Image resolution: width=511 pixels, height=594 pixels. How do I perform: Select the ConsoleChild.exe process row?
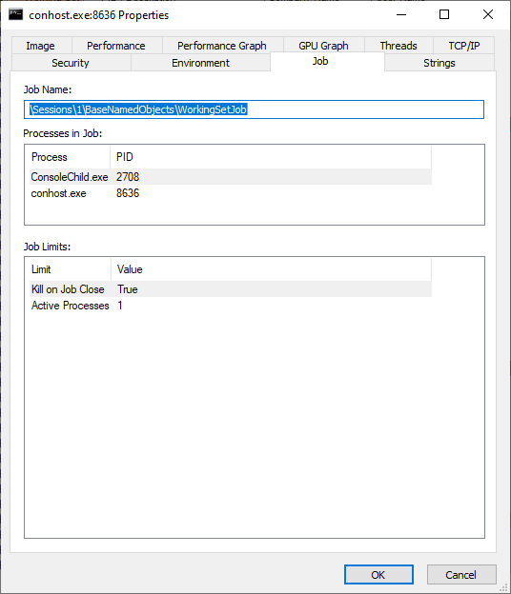231,176
